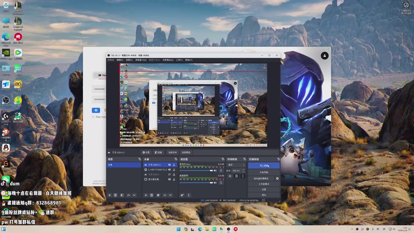Hide the image source using eye icon

169,169
